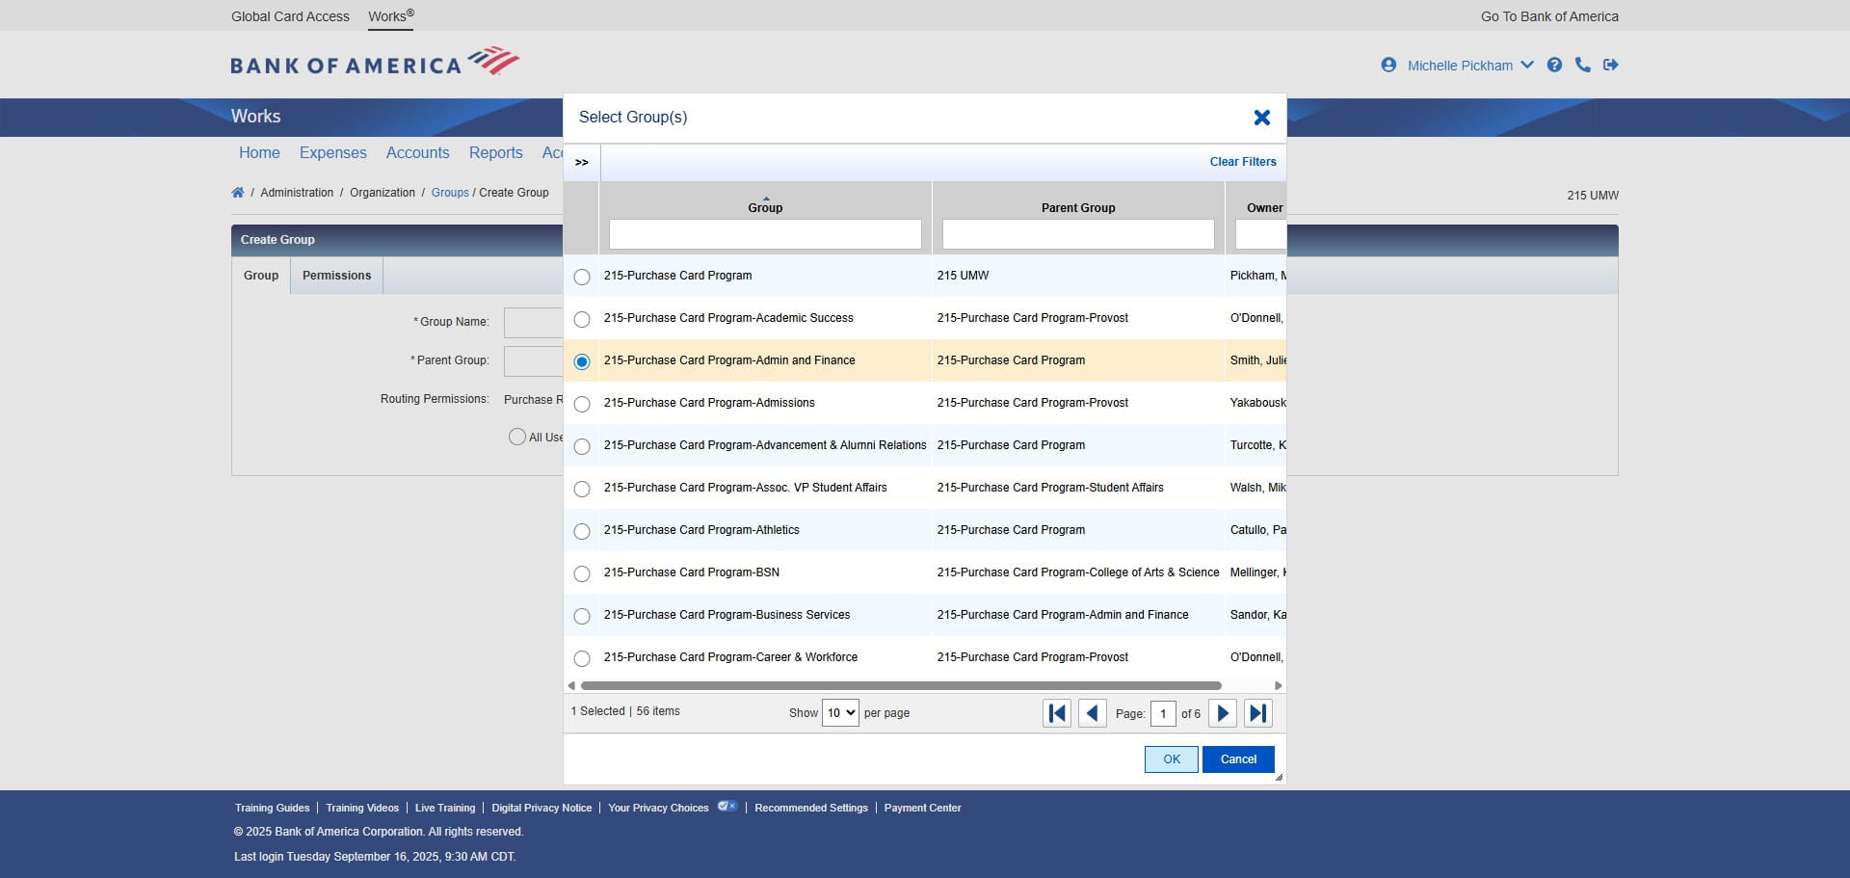
Task: Open the Reports menu
Action: coord(495,152)
